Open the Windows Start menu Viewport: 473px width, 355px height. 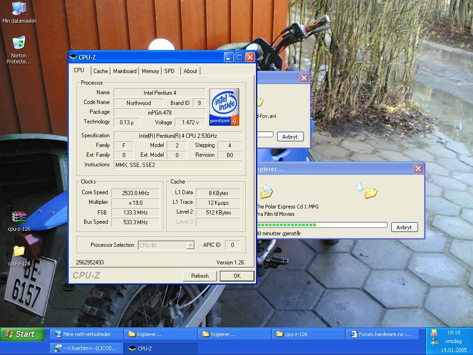(x=23, y=334)
